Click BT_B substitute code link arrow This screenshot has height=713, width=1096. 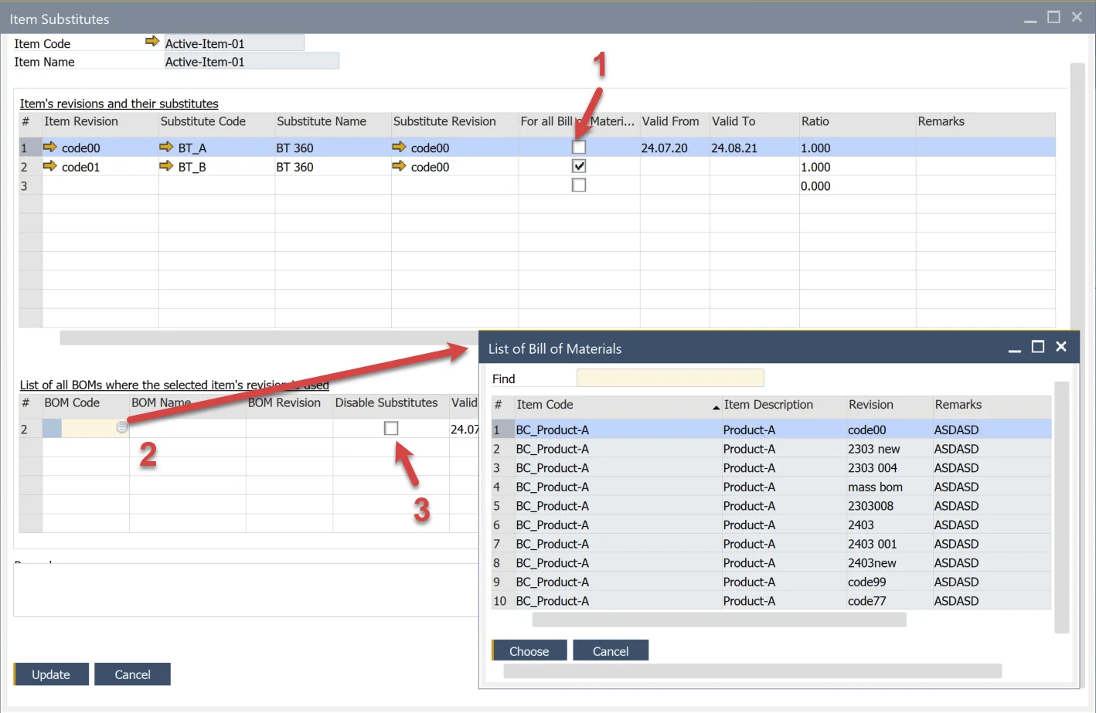coord(166,166)
